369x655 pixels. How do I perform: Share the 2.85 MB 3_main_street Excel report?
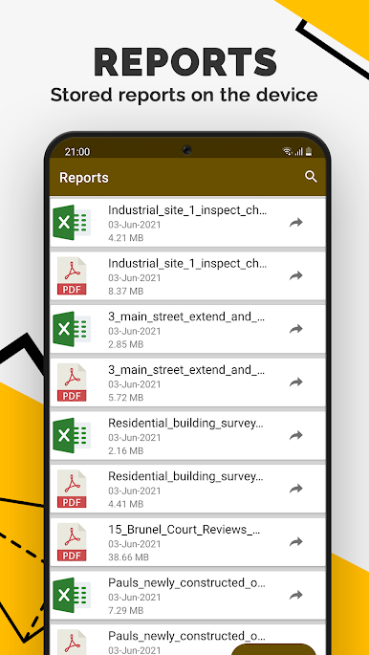tap(296, 329)
